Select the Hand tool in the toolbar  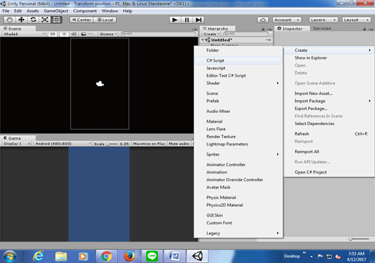click(10, 20)
